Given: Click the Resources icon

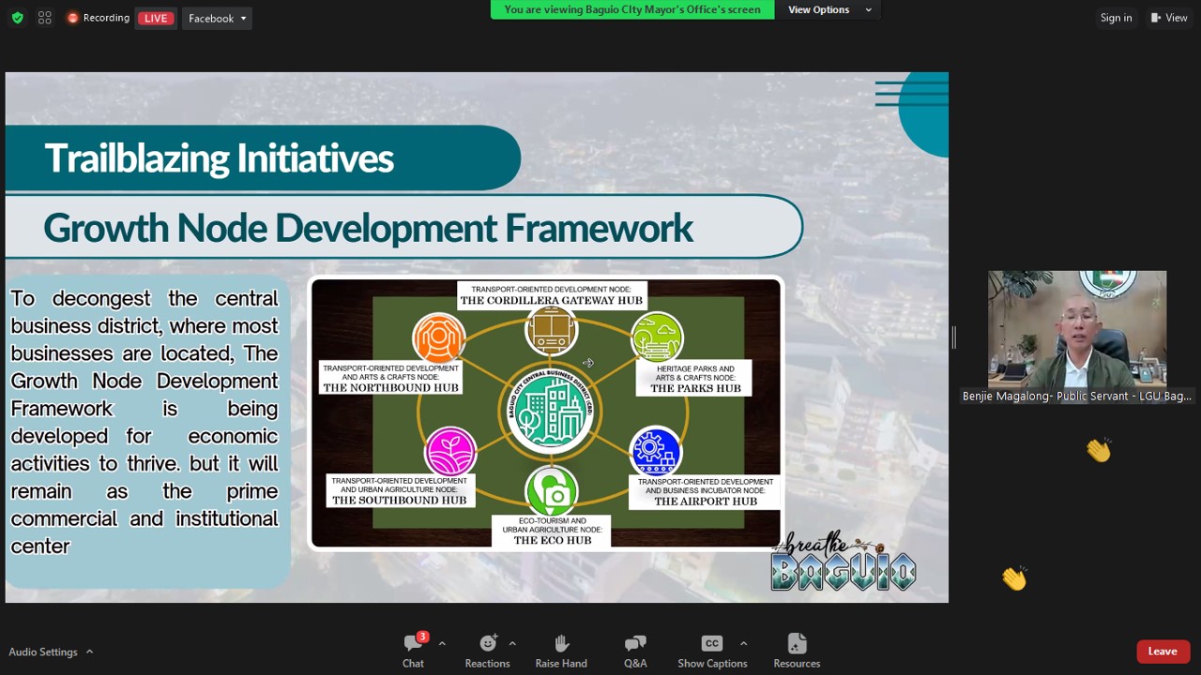Looking at the screenshot, I should [x=797, y=650].
